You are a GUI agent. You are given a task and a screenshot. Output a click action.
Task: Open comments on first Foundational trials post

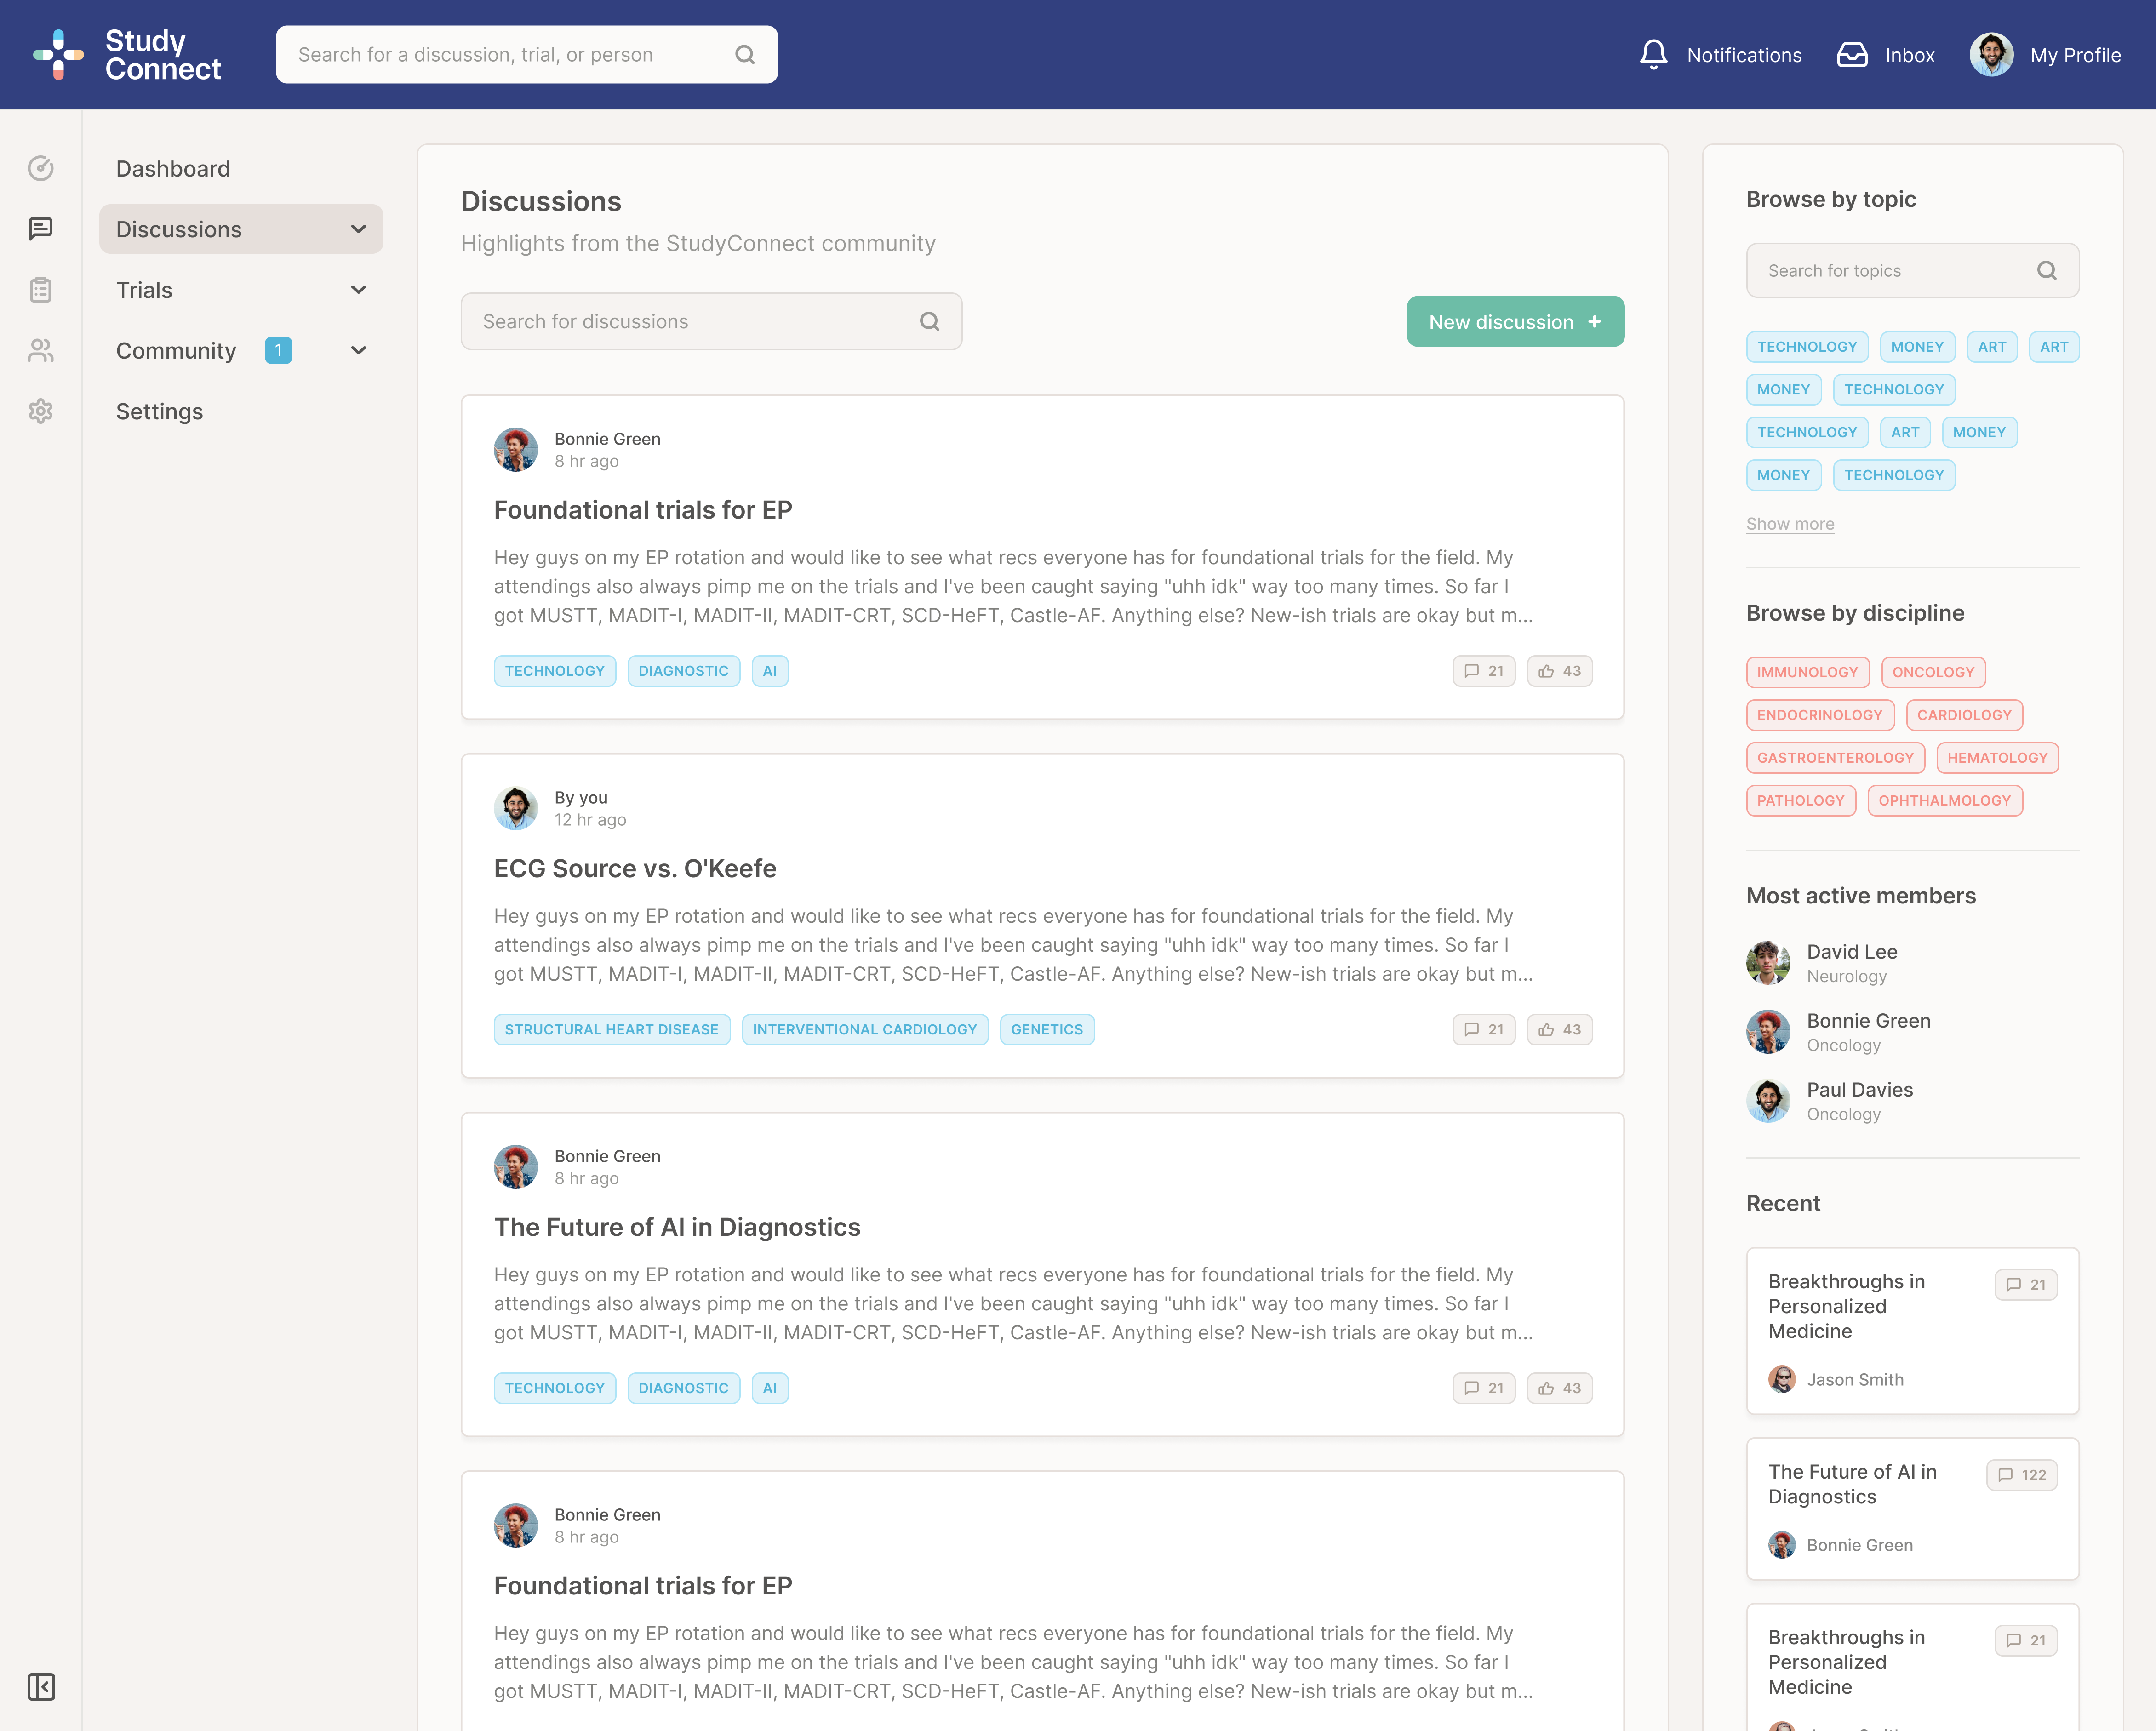coord(1483,671)
